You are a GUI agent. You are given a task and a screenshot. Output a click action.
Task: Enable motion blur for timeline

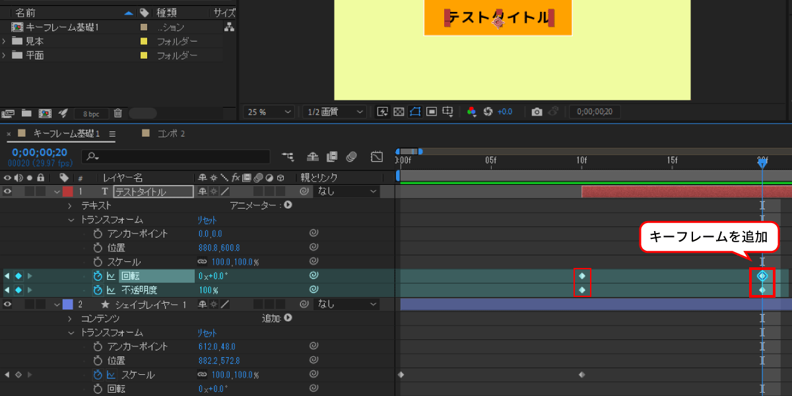pos(351,156)
